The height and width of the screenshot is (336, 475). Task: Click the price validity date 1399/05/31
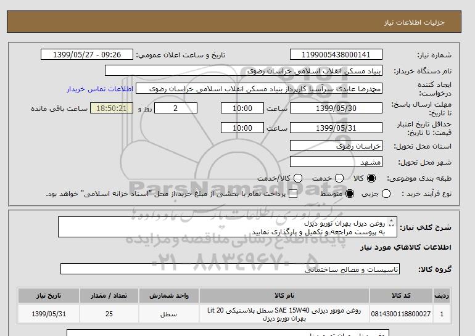click(336, 128)
